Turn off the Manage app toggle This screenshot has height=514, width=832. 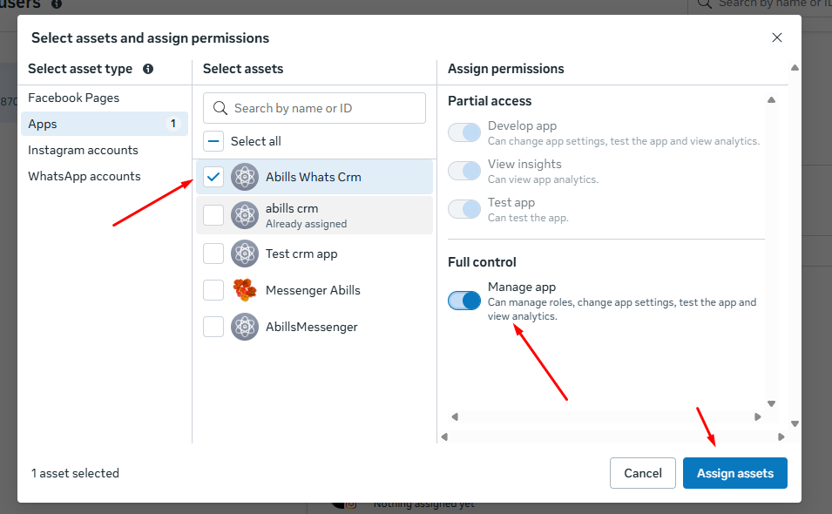click(x=464, y=301)
